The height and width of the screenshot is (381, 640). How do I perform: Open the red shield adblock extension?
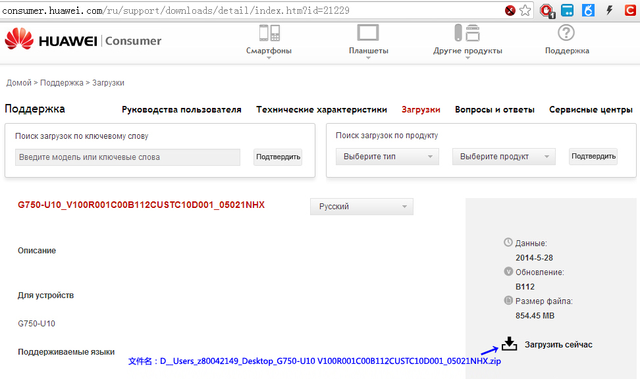coord(547,11)
